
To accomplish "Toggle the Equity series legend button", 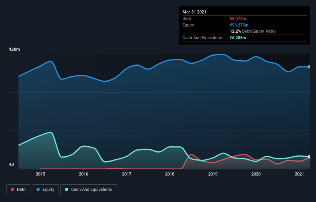I will coord(45,190).
